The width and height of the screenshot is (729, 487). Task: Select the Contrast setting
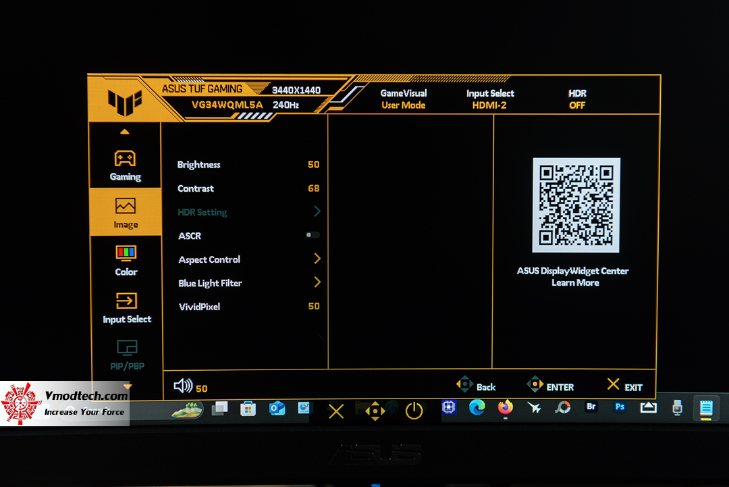(248, 188)
